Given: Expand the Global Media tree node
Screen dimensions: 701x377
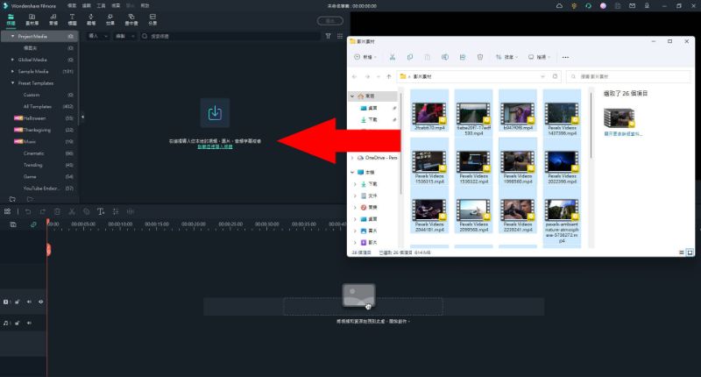Looking at the screenshot, I should click(12, 60).
